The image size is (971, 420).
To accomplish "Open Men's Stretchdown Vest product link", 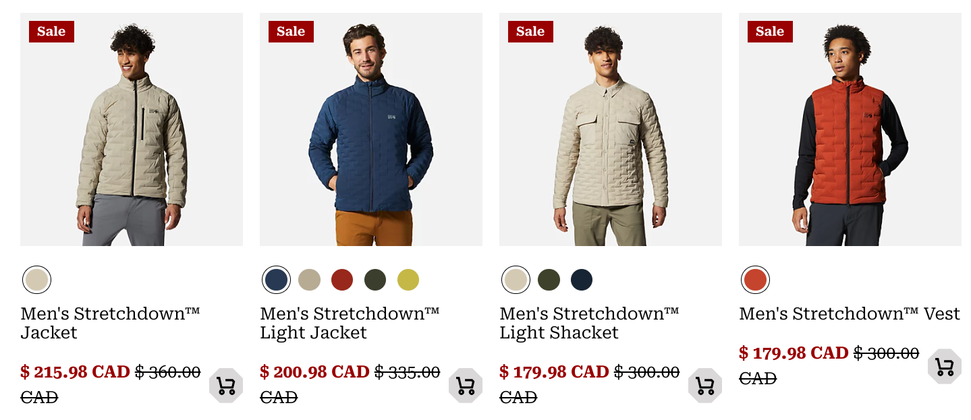I will (850, 313).
